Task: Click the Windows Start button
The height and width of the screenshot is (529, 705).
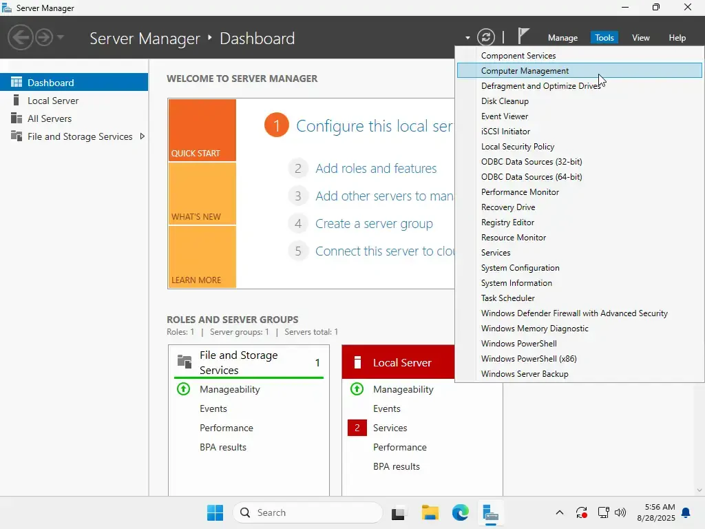Action: 215,512
